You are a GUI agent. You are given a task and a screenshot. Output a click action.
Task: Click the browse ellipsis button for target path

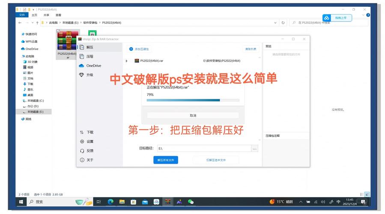pyautogui.click(x=255, y=149)
